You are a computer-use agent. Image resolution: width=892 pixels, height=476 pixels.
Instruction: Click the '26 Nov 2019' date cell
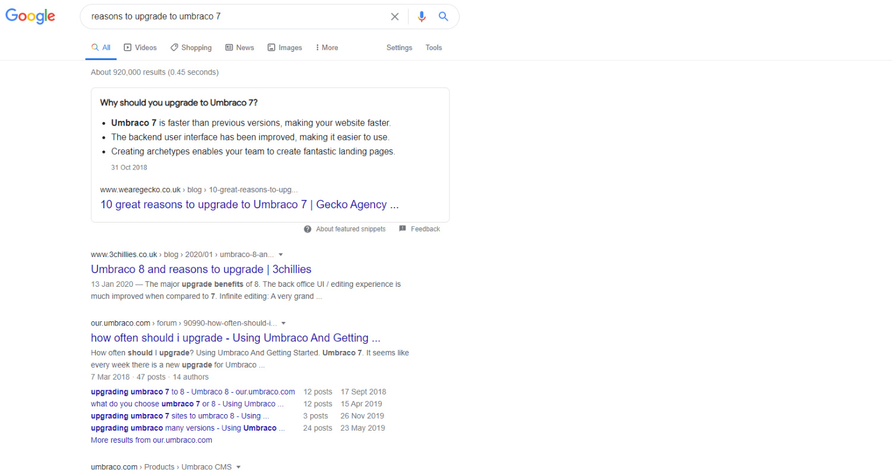(x=362, y=416)
